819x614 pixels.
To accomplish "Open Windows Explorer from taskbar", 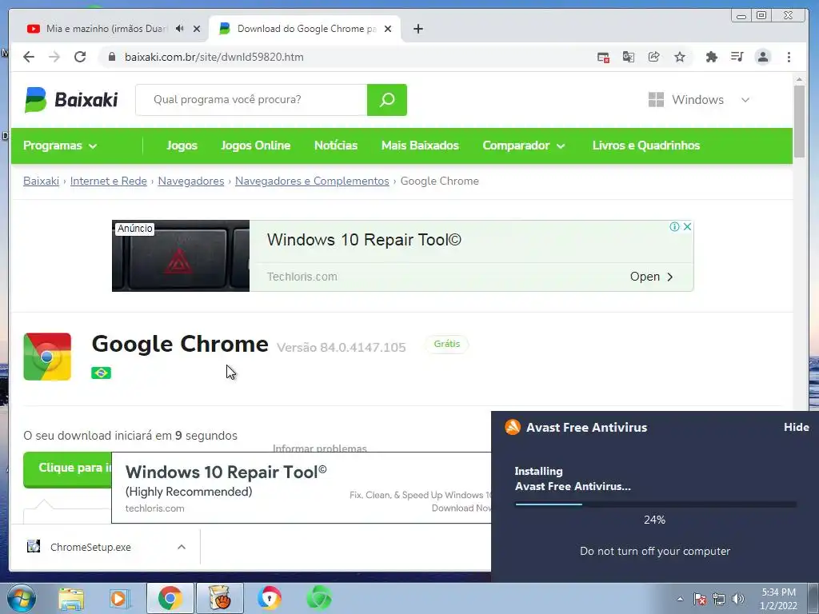I will coord(71,599).
